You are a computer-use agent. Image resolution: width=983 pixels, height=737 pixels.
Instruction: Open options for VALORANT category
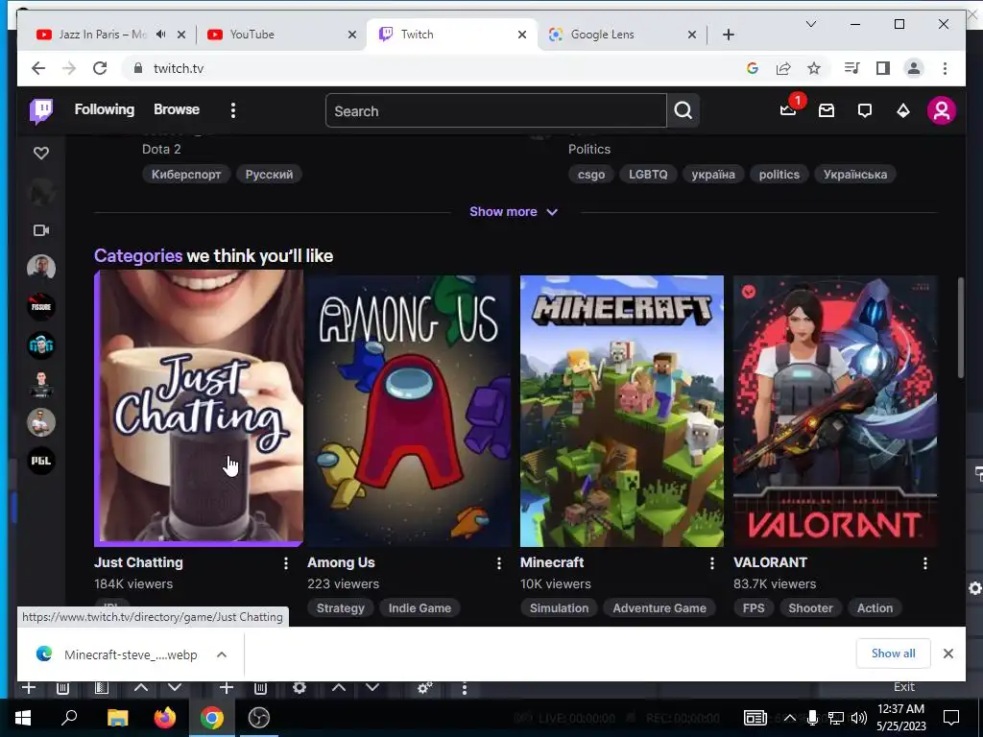point(925,563)
